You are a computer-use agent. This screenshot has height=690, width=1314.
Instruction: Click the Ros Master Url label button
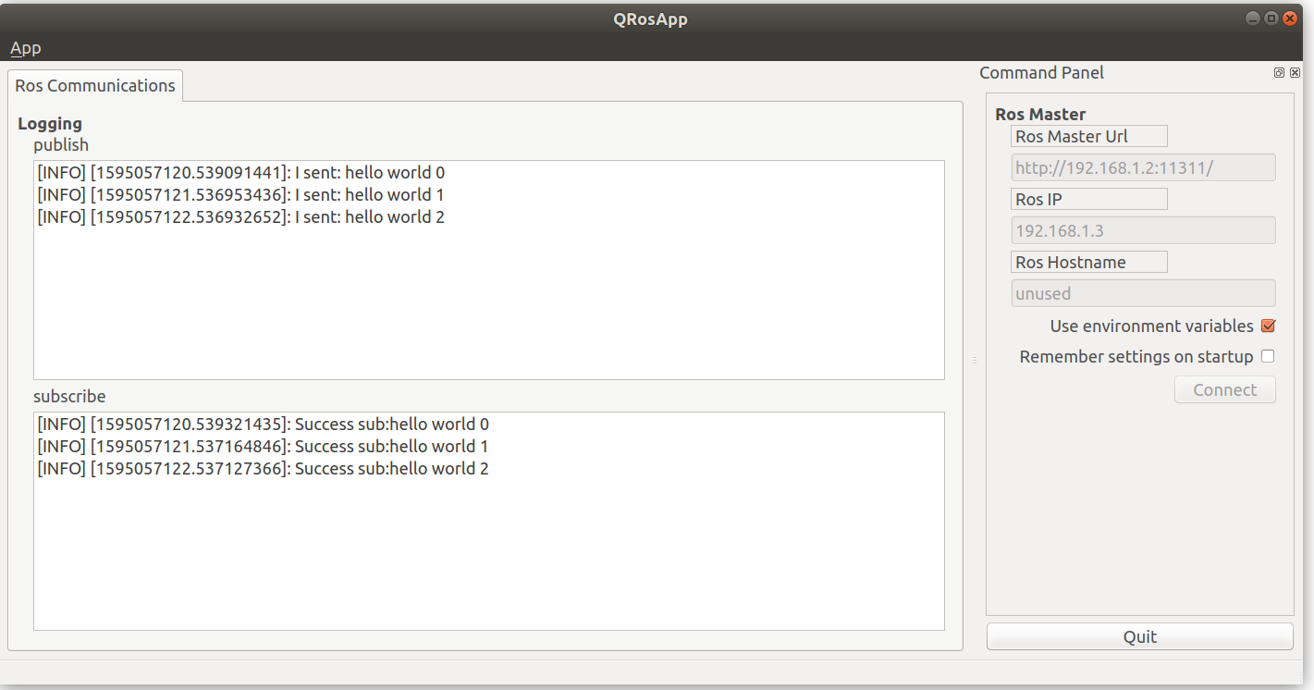point(1088,135)
